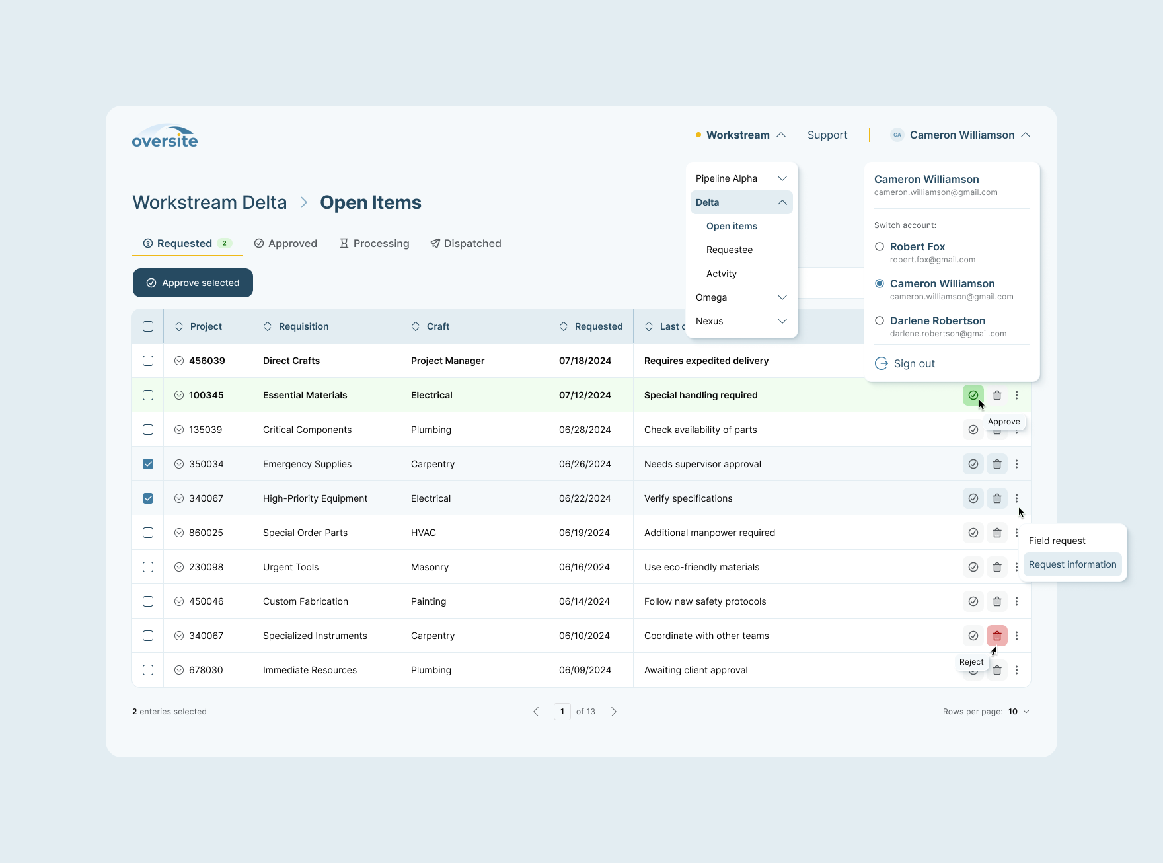This screenshot has width=1163, height=863.
Task: Click the Approve selected button
Action: [x=192, y=283]
